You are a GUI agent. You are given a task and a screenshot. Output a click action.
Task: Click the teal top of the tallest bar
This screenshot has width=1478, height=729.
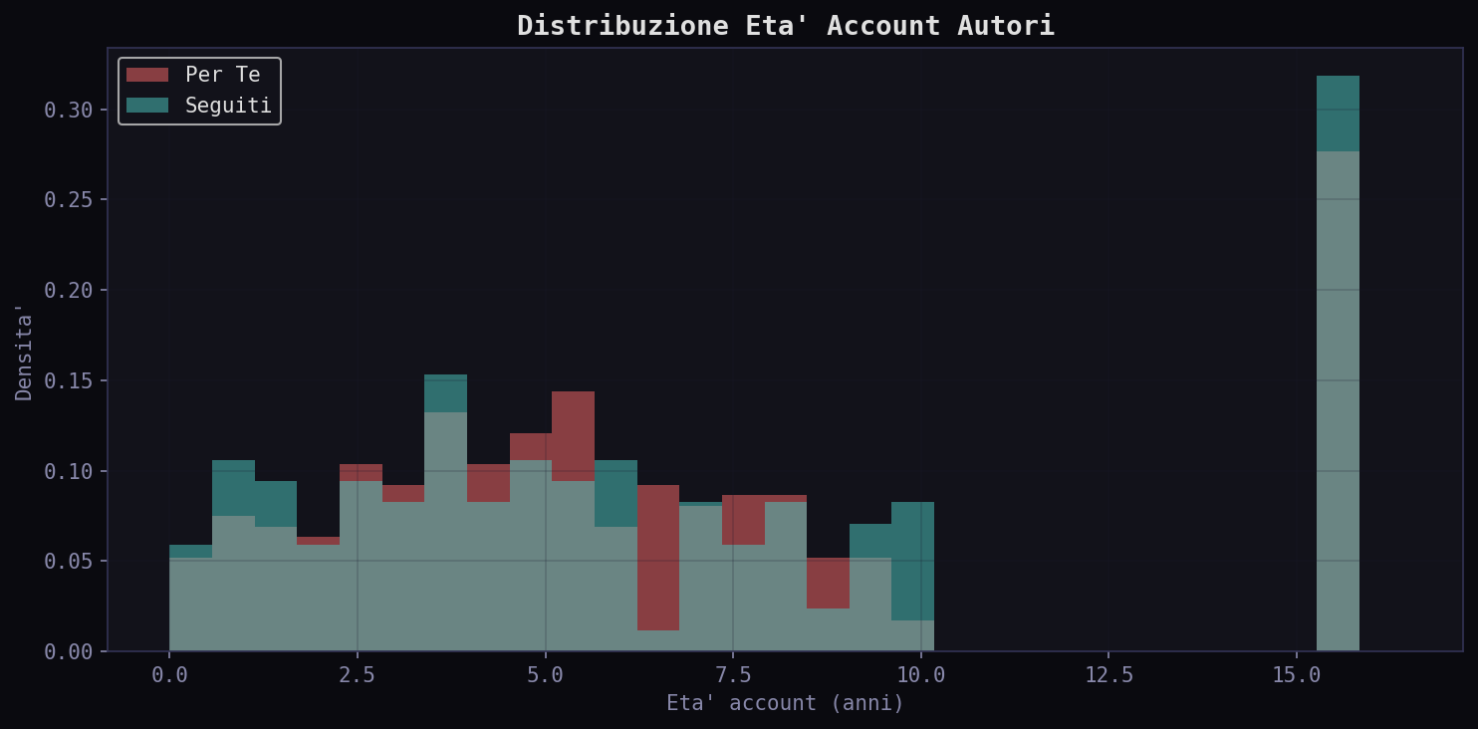pos(1338,113)
